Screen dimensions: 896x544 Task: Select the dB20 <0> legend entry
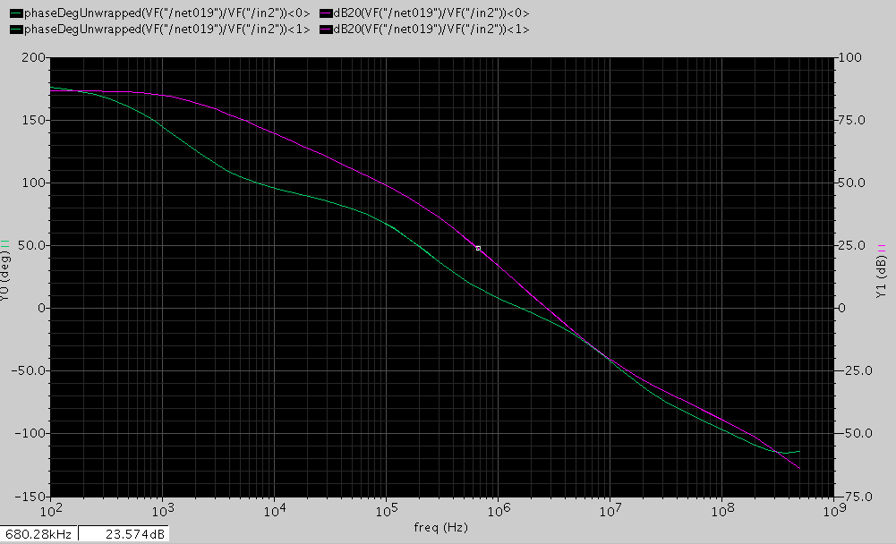tap(424, 13)
